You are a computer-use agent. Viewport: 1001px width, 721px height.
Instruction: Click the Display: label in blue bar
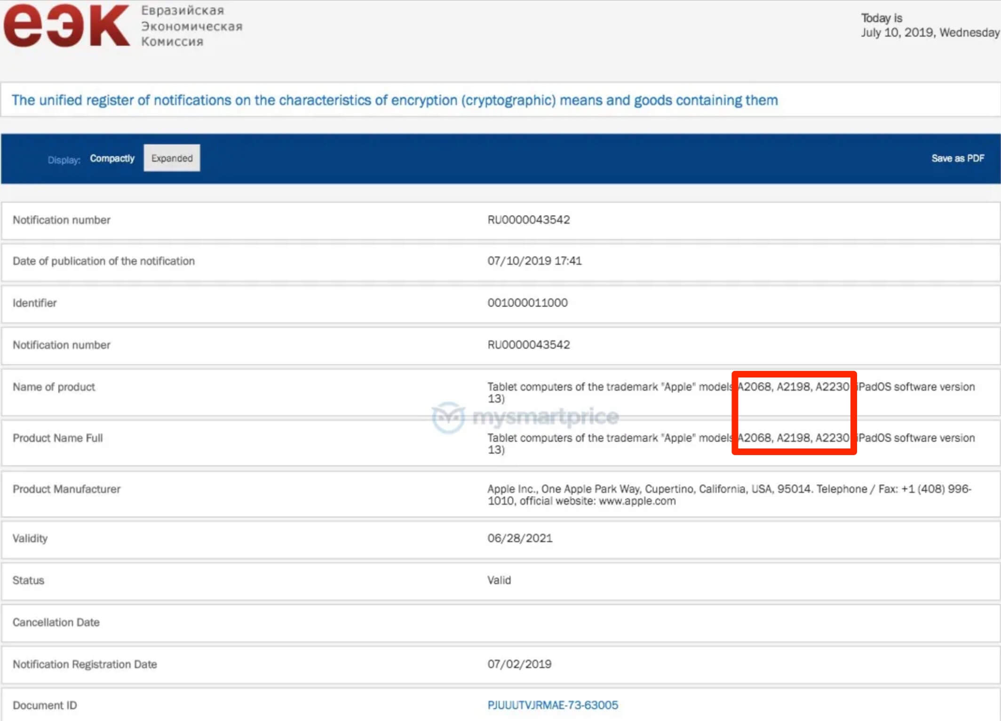point(64,160)
